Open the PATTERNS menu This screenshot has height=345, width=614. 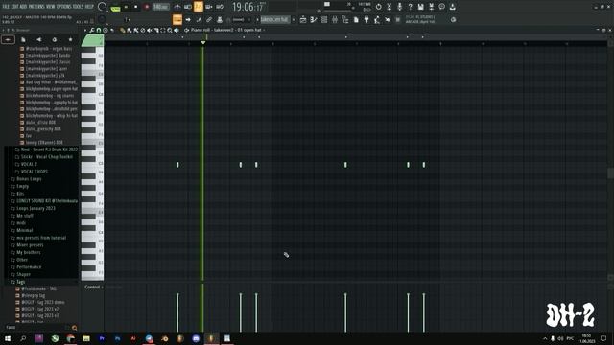36,7
